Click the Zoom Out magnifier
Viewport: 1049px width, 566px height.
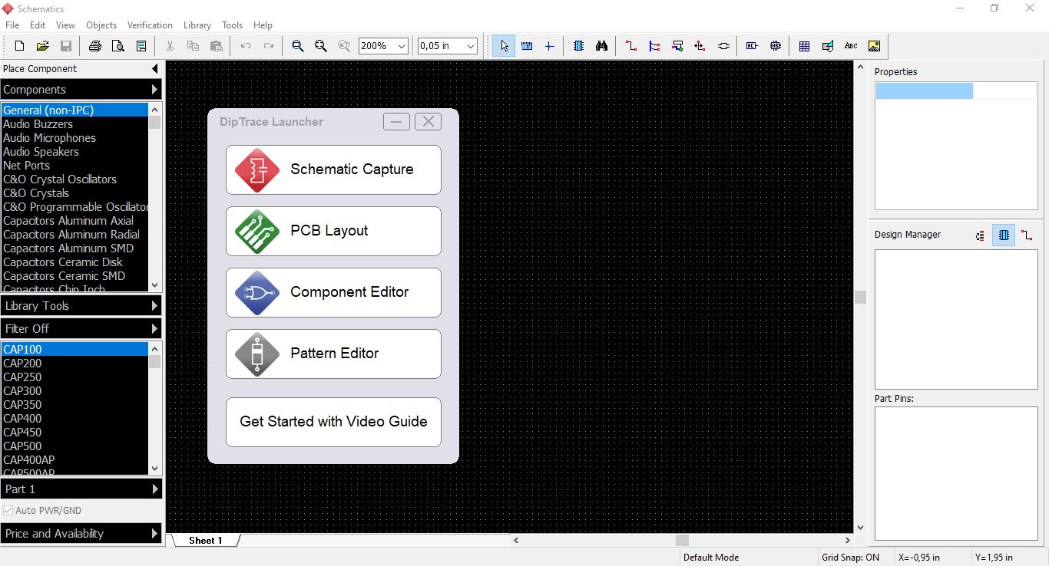click(x=321, y=46)
